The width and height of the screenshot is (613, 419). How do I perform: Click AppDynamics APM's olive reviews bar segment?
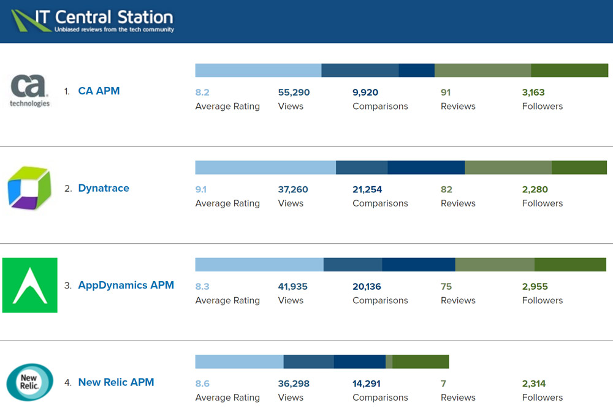[495, 265]
